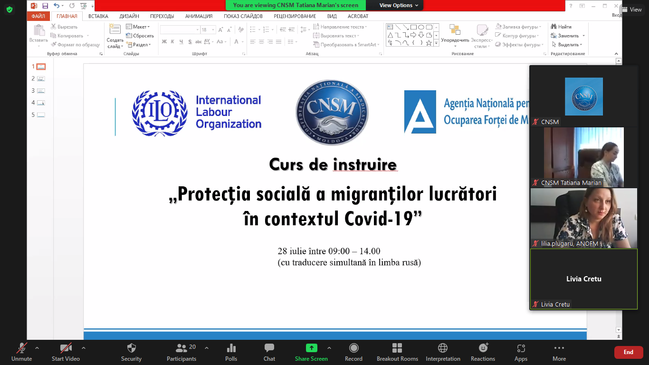Expand video options arrow next to Start Video
The image size is (649, 365).
84,348
